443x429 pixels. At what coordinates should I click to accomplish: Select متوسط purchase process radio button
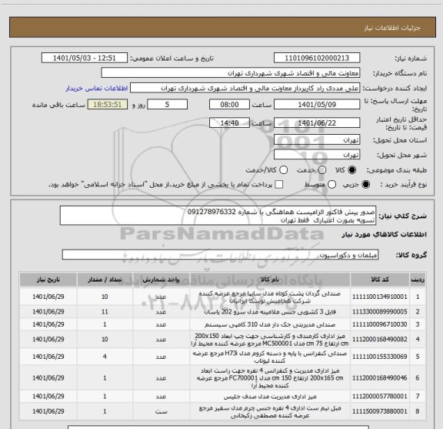click(x=331, y=185)
